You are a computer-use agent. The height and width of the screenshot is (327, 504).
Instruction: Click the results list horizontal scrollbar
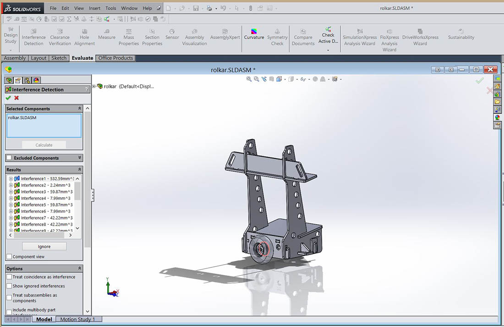tap(38, 235)
